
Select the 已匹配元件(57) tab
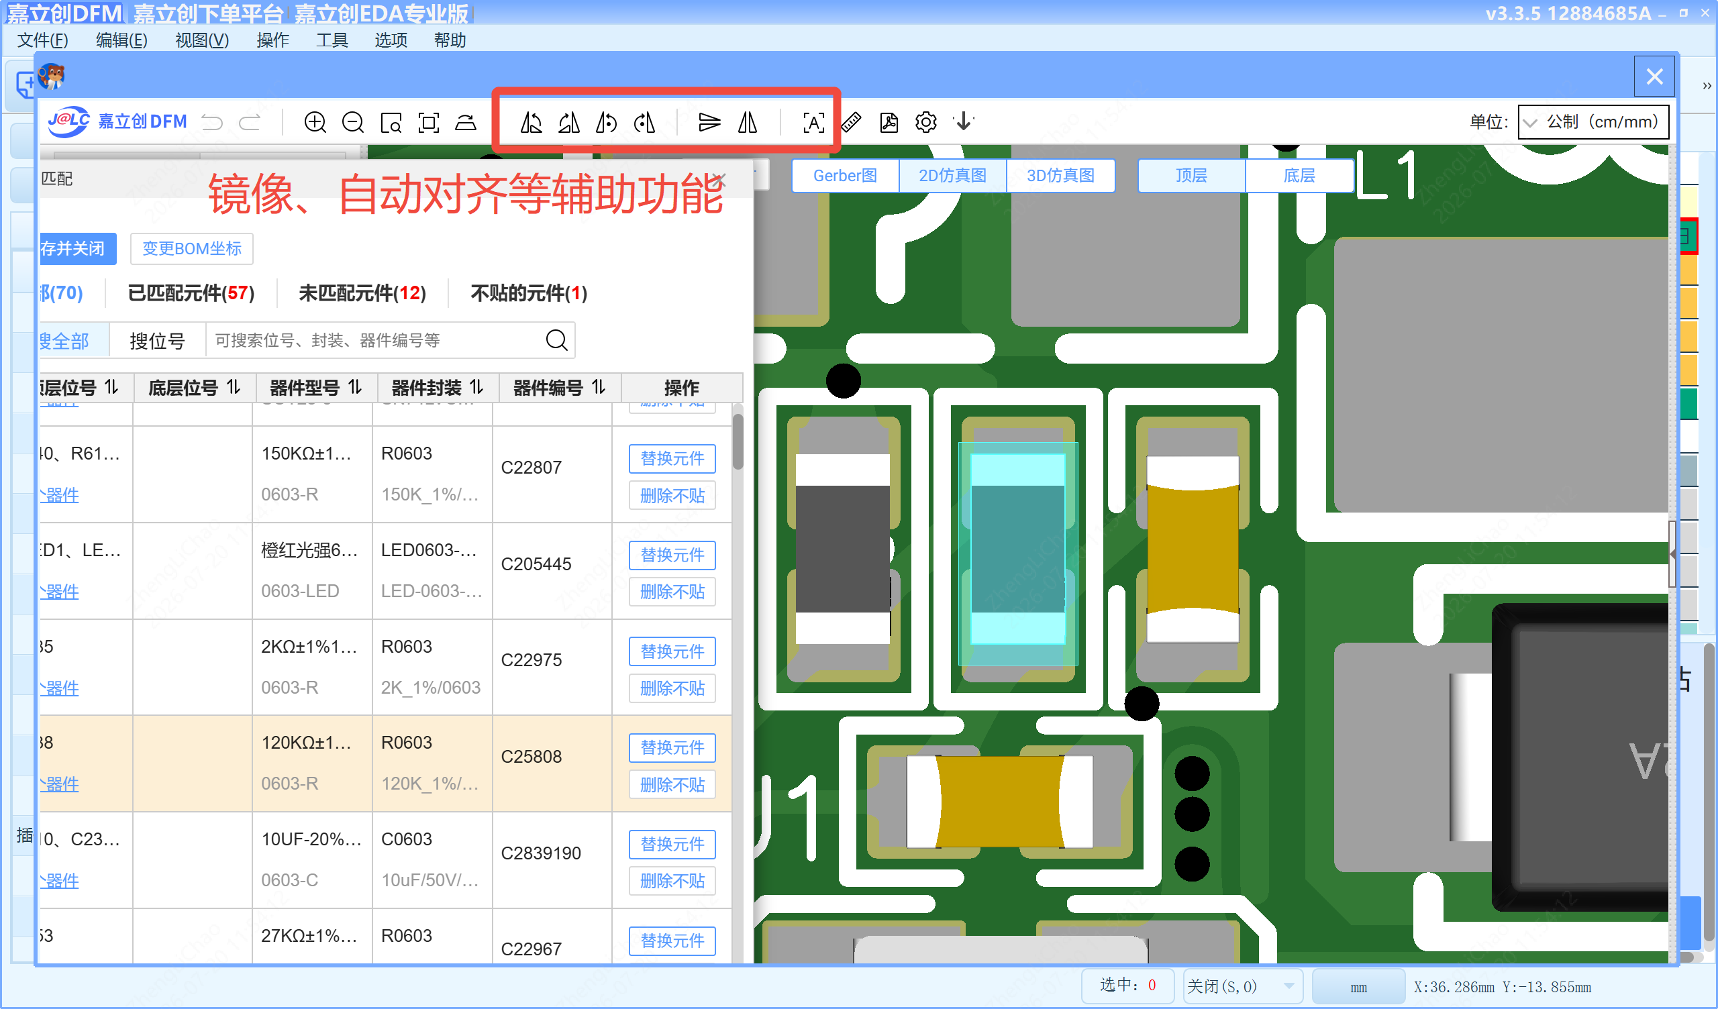click(x=191, y=293)
